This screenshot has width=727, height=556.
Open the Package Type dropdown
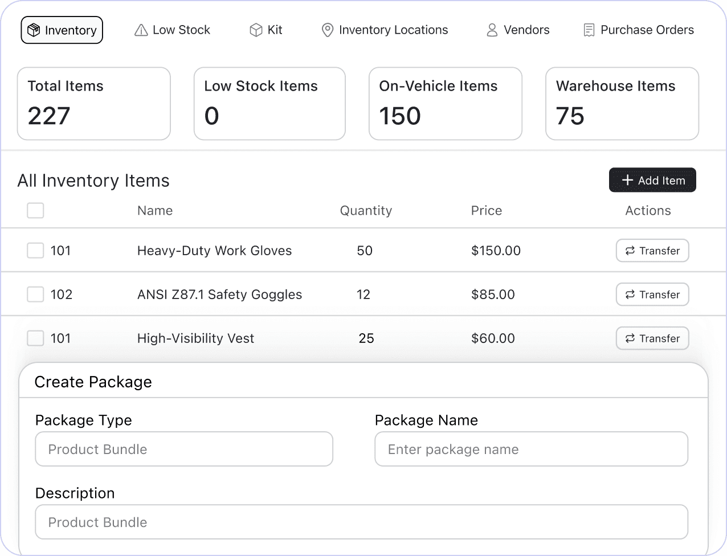tap(184, 449)
